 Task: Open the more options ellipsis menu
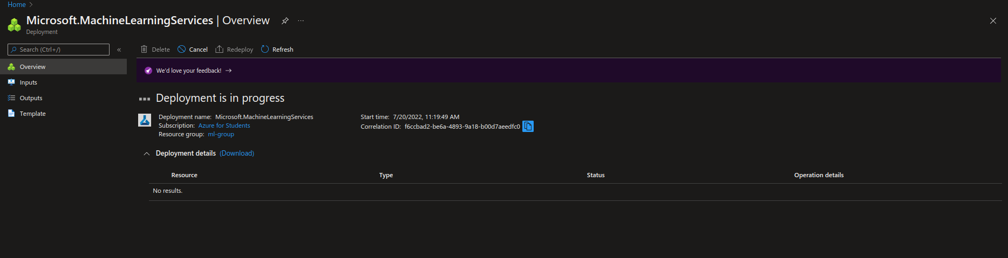pyautogui.click(x=301, y=21)
